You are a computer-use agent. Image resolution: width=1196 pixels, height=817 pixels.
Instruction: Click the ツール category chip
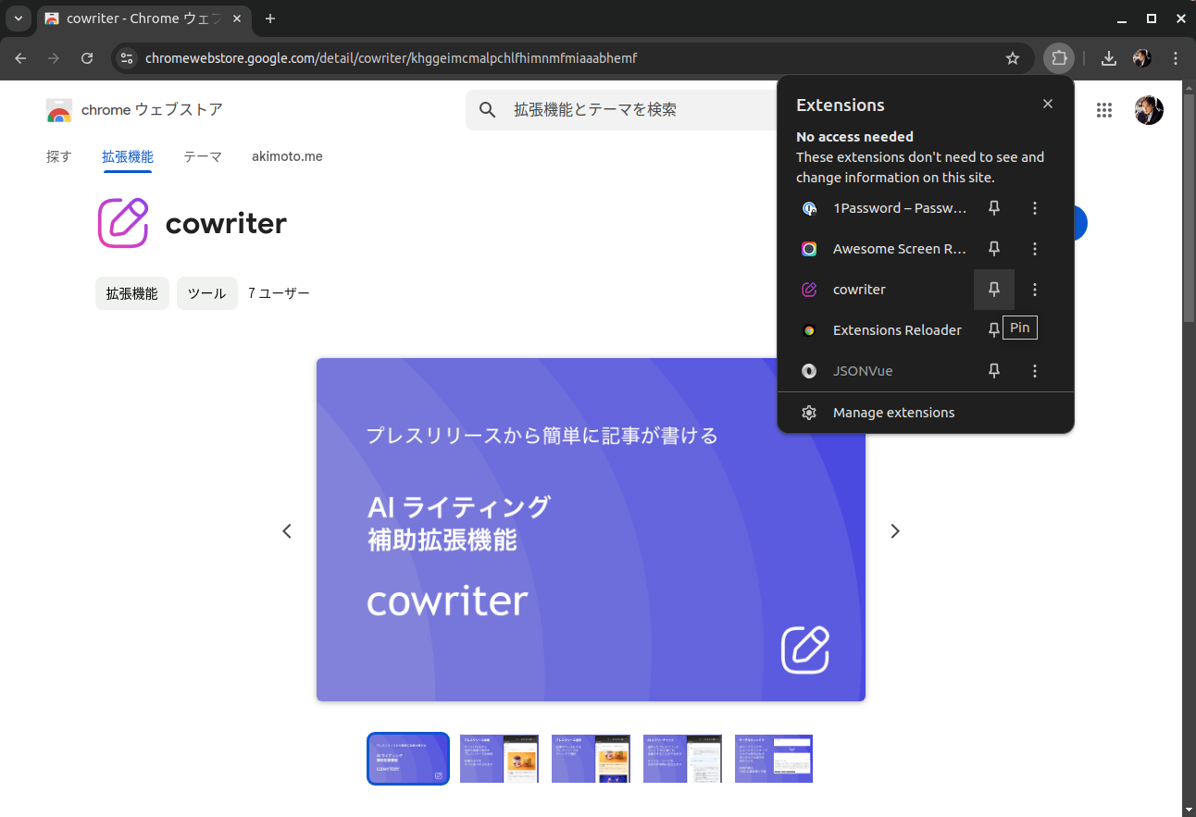[x=207, y=293]
